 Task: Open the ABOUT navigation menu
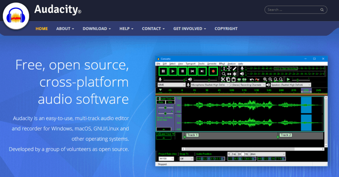(x=65, y=29)
